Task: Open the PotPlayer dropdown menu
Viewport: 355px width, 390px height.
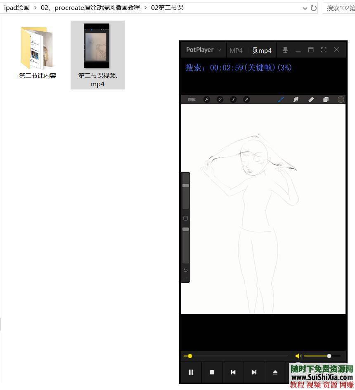Action: pos(219,50)
